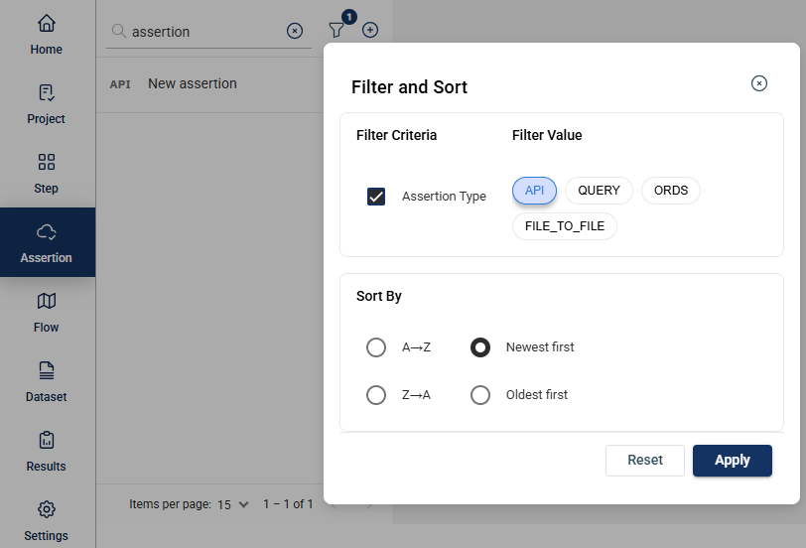Select the QUERY filter chip
Image resolution: width=806 pixels, height=548 pixels.
pos(599,191)
